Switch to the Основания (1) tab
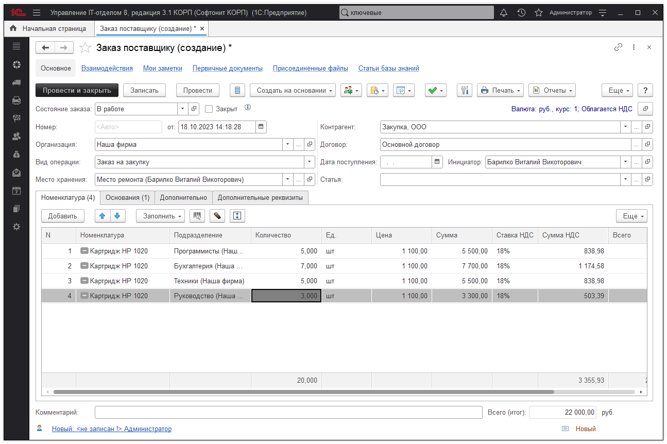This screenshot has width=667, height=444. coord(127,197)
